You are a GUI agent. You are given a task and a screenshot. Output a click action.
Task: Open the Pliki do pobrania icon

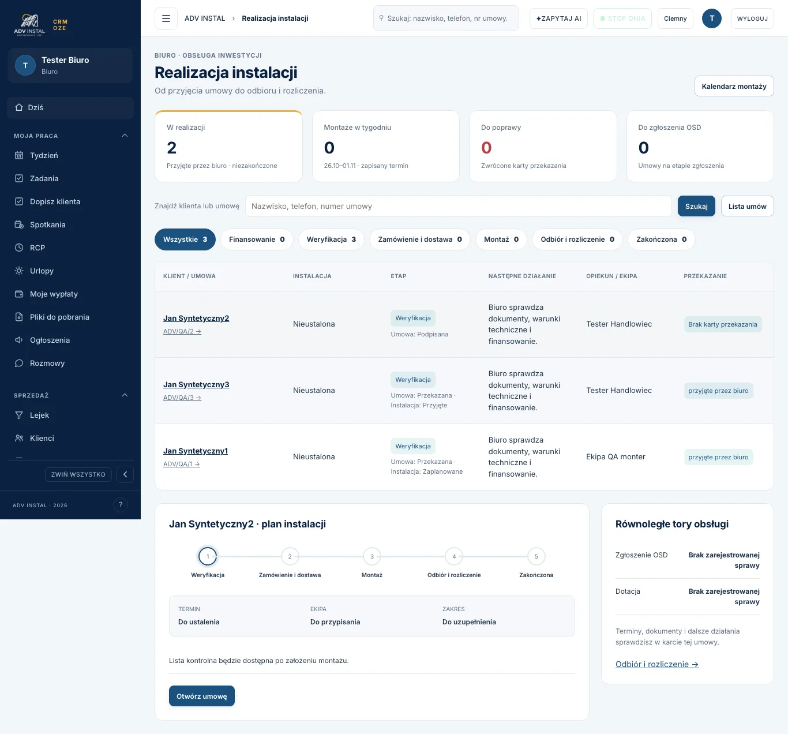(19, 317)
